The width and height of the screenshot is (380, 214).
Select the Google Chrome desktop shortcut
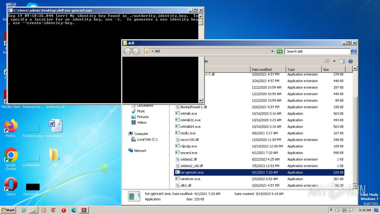pos(11,159)
